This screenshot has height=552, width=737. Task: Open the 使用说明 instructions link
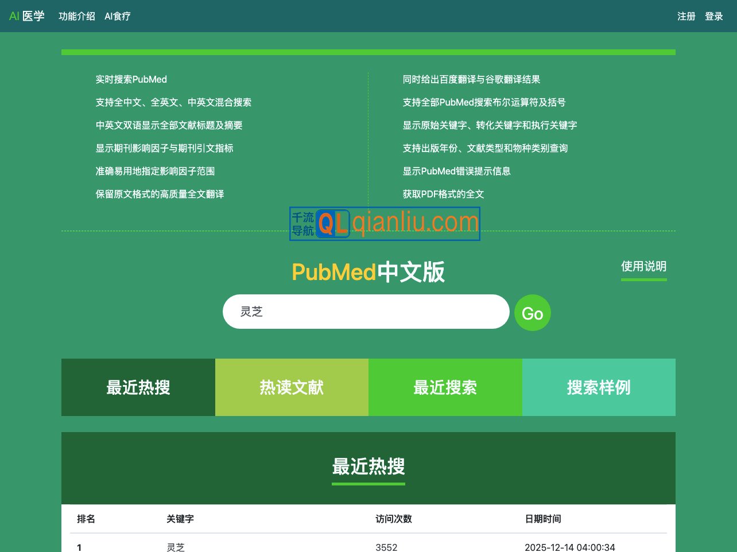[643, 266]
